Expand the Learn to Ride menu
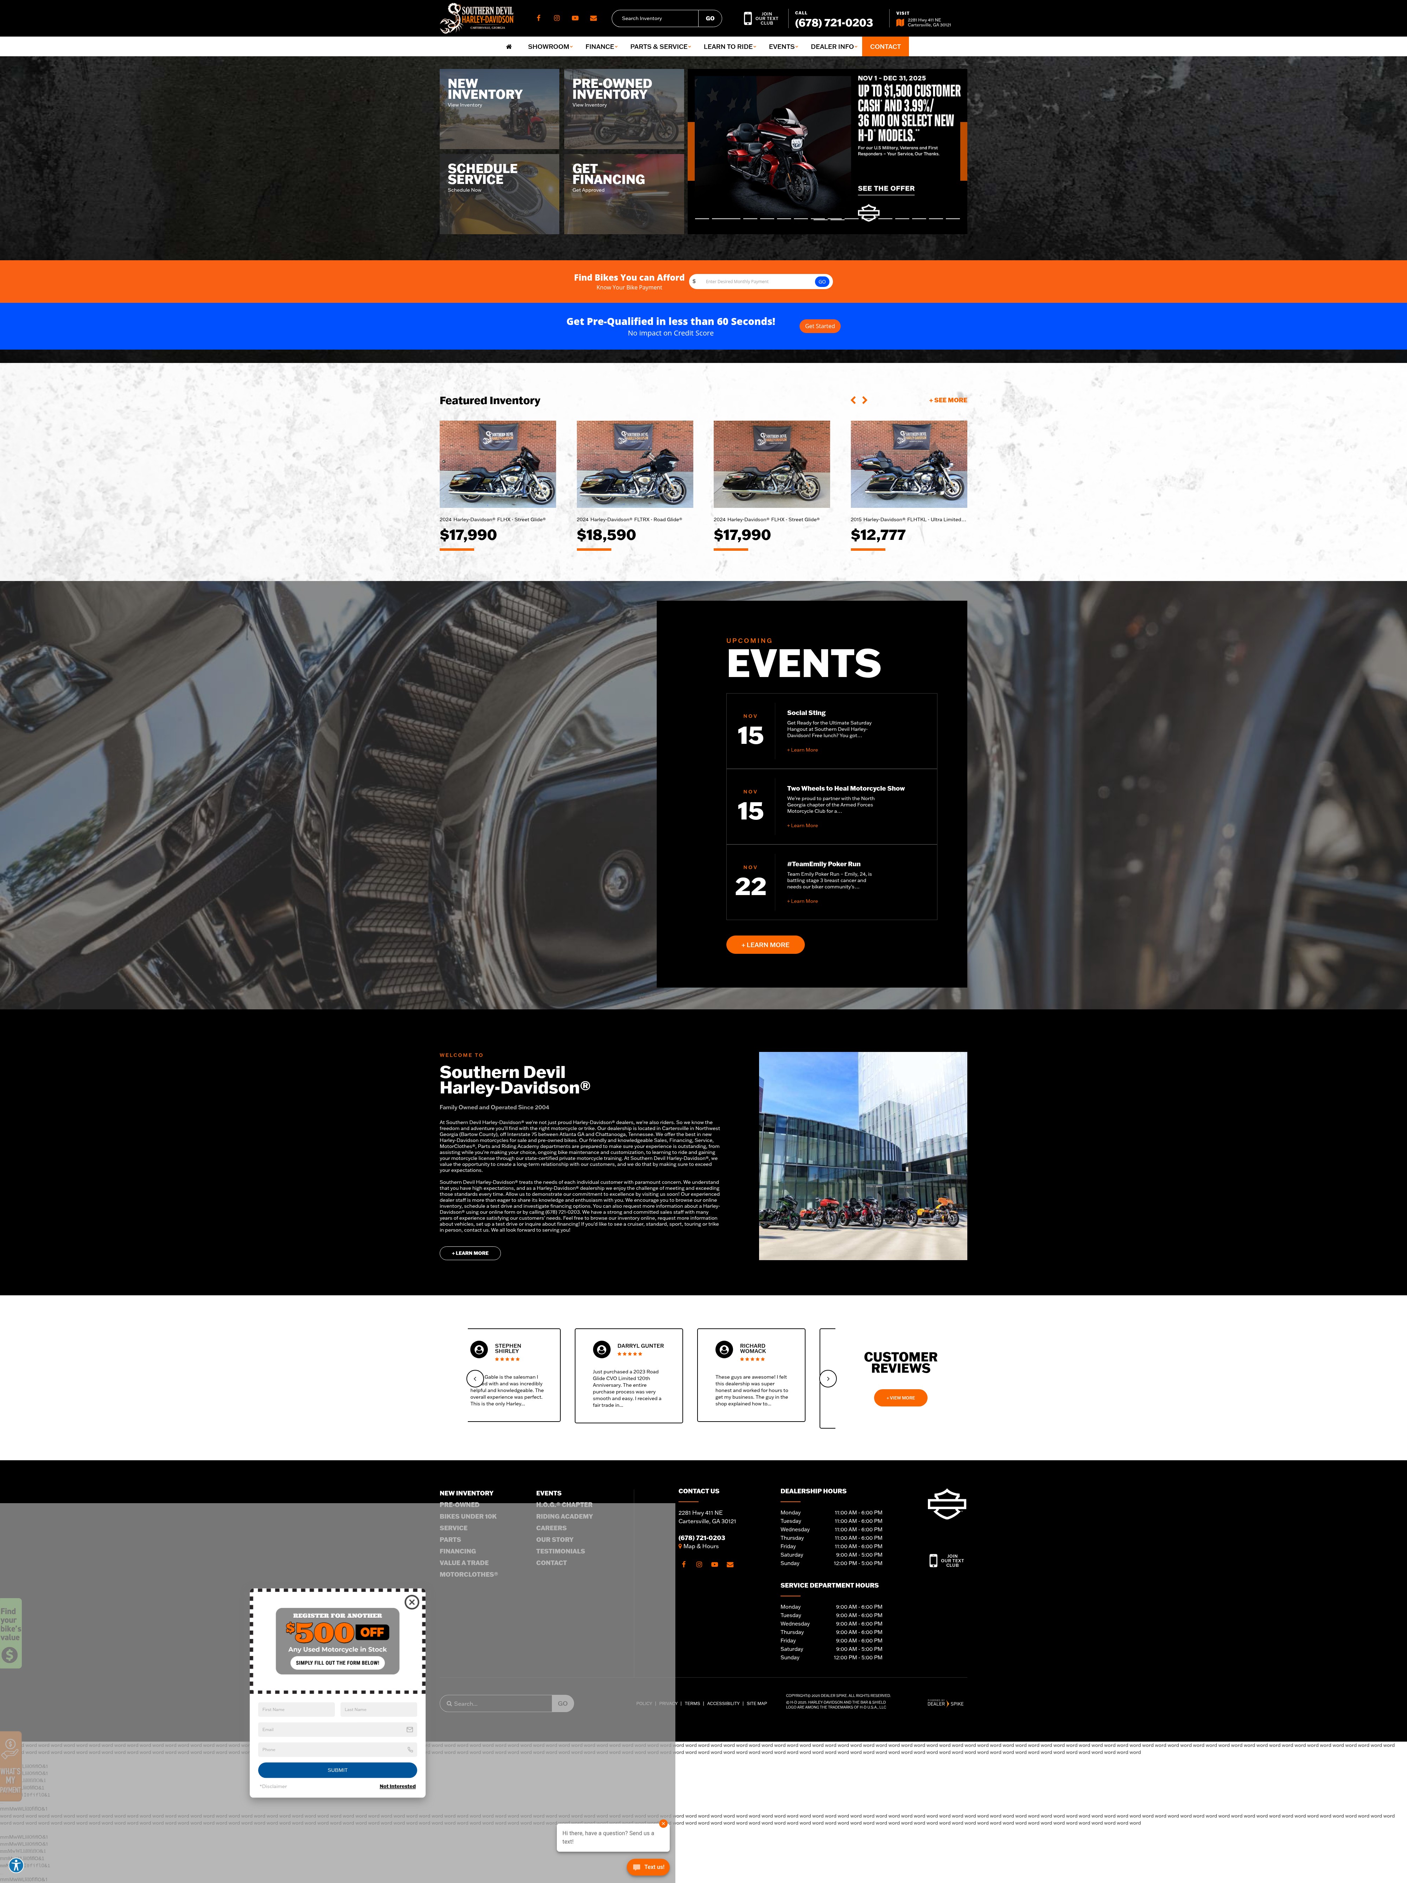Screen dimensions: 1407x1883 click(x=730, y=47)
